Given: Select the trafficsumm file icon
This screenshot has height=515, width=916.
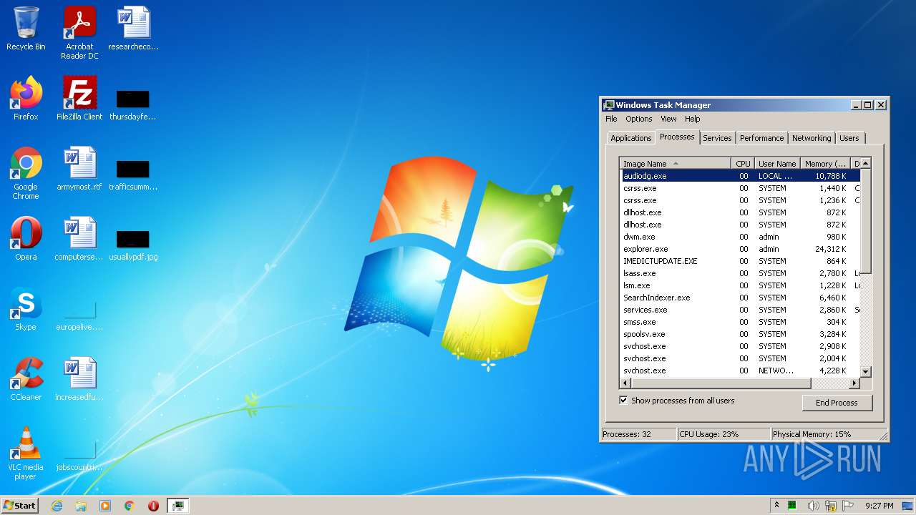Looking at the screenshot, I should [x=132, y=172].
